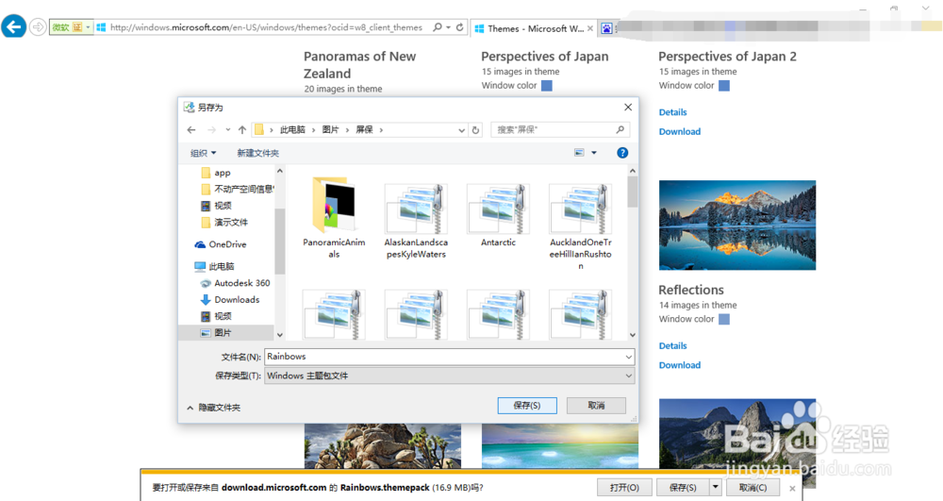
Task: Open the 组织 dropdown menu
Action: click(204, 154)
